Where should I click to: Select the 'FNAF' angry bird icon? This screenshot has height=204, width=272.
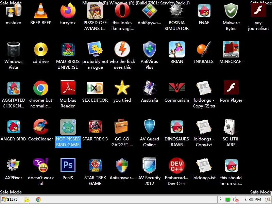[204, 11]
